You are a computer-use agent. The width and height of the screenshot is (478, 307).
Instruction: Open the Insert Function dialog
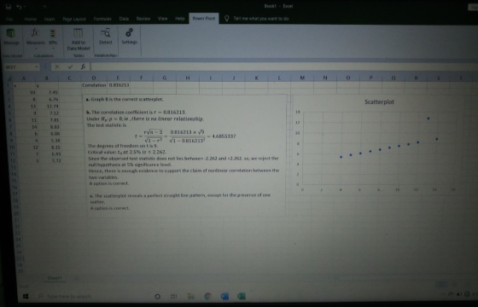(x=83, y=67)
